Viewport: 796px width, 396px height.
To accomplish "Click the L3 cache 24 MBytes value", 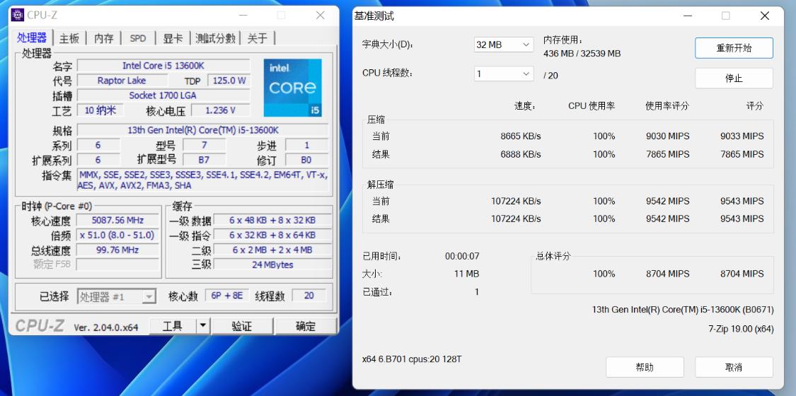I will 272,264.
